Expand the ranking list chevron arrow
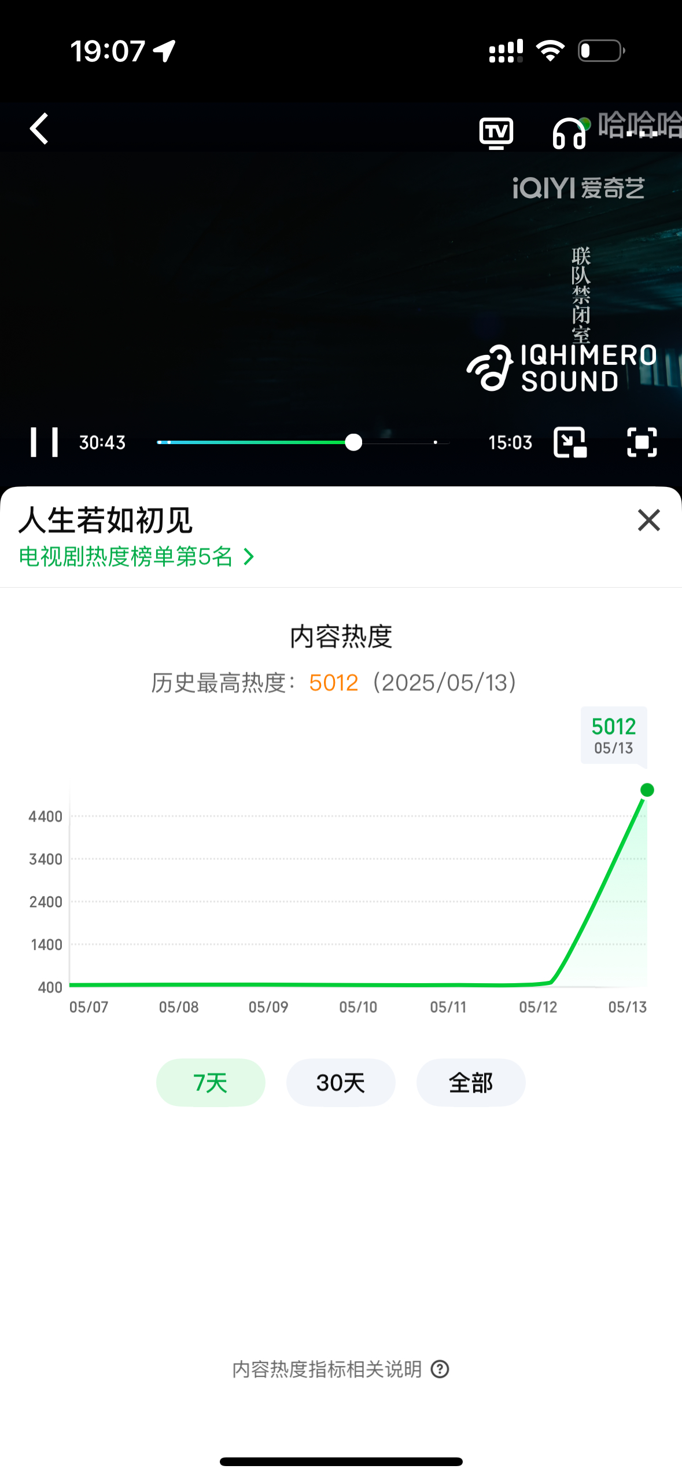This screenshot has height=1480, width=682. [x=249, y=556]
